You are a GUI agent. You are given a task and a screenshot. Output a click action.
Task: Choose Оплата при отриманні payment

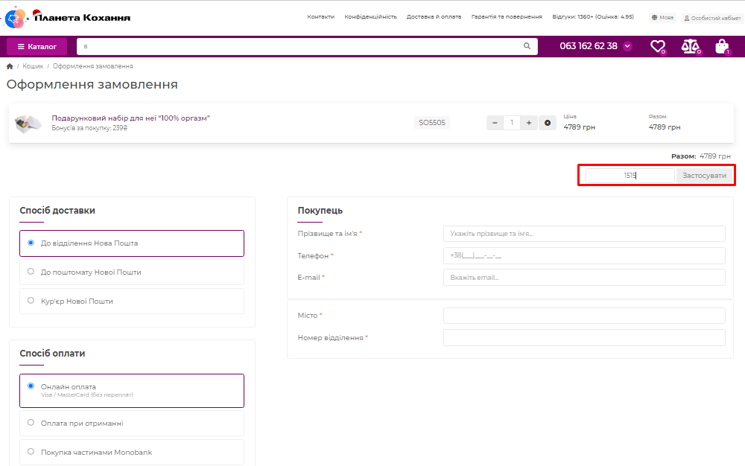31,423
